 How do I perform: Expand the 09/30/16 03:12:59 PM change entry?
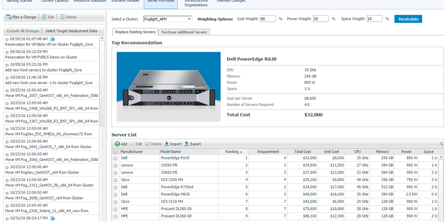click(7, 52)
